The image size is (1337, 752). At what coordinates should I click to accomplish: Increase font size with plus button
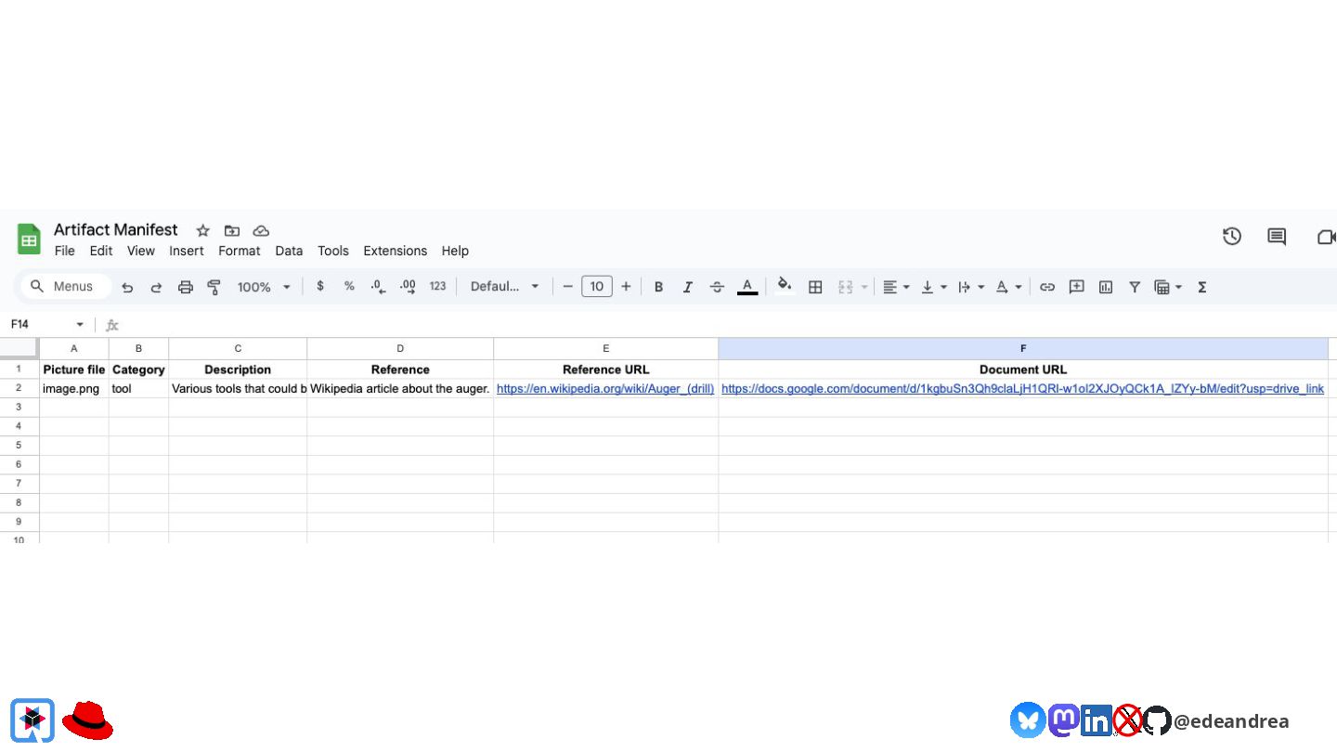pyautogui.click(x=626, y=287)
